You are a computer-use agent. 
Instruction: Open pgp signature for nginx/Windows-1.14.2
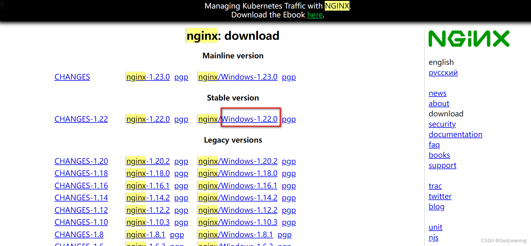click(289, 198)
